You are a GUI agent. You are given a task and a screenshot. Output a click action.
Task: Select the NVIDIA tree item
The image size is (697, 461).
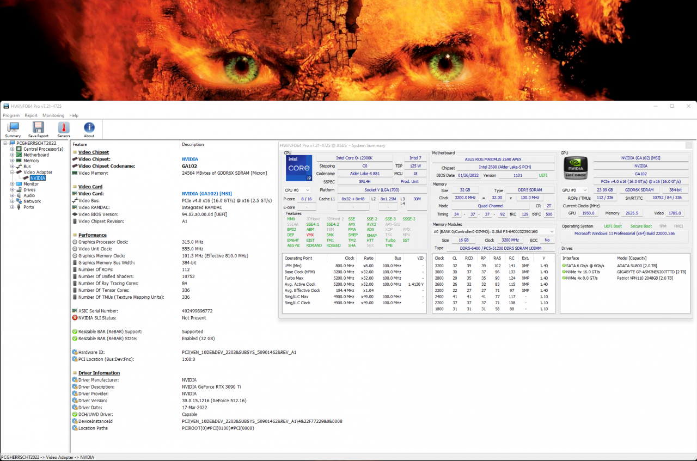[38, 178]
